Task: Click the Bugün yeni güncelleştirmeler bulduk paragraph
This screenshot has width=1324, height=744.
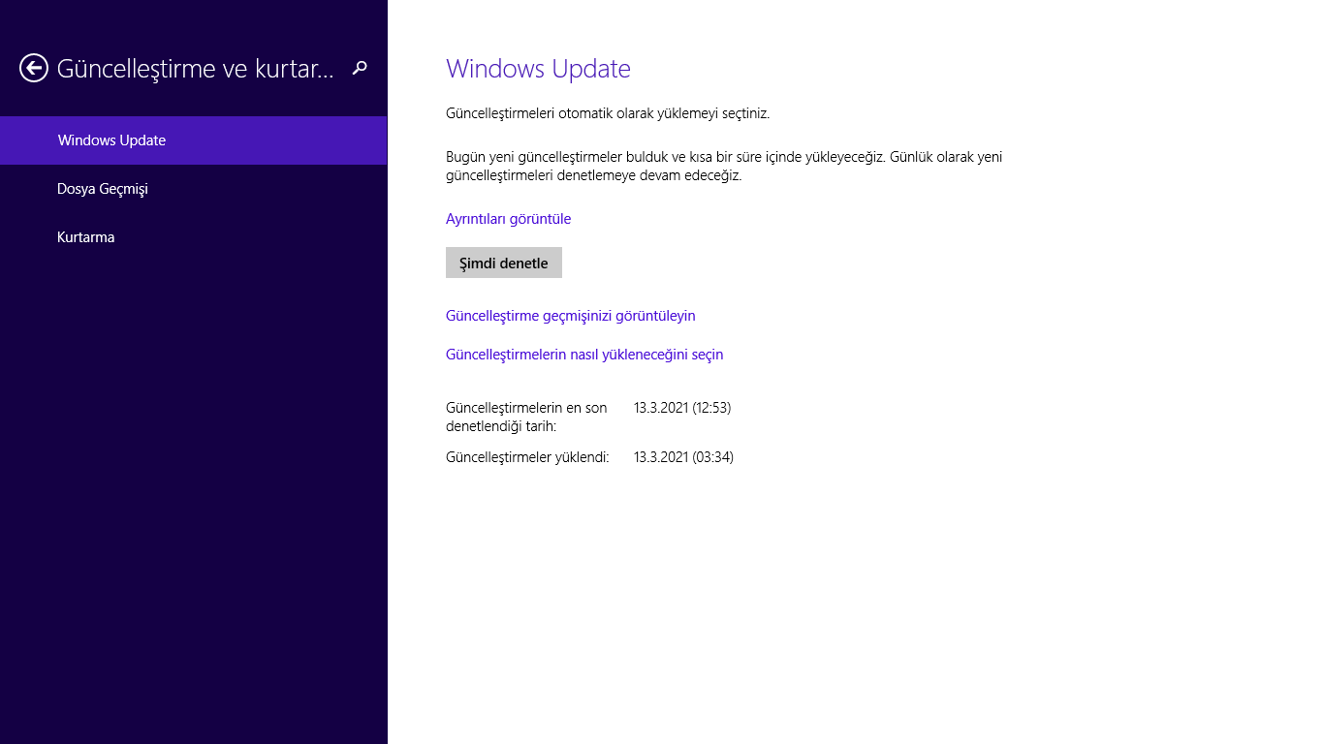Action: coord(724,166)
